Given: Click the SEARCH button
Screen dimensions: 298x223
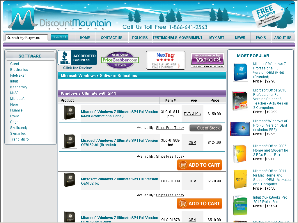Looking at the screenshot, I should tap(59, 37).
